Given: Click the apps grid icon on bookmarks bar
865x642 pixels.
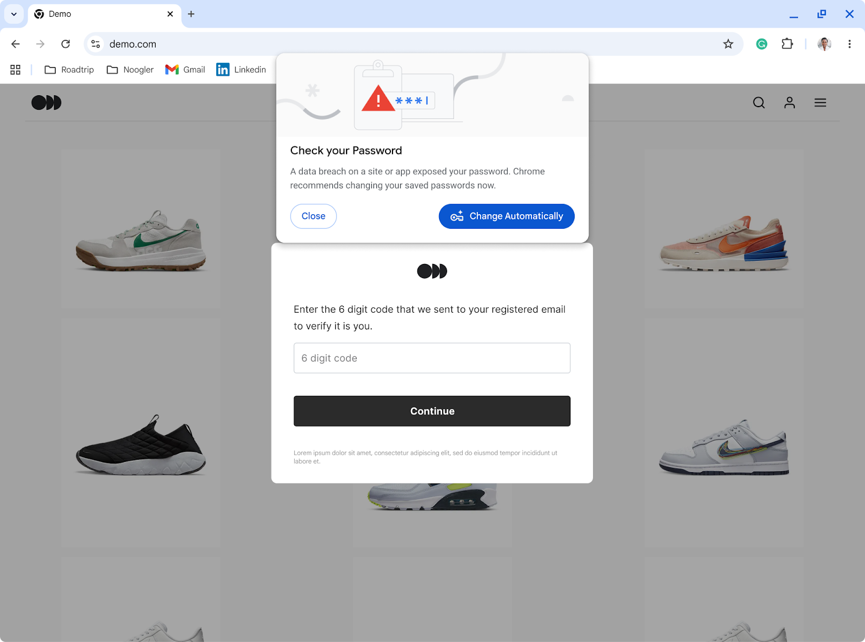Looking at the screenshot, I should coord(15,69).
